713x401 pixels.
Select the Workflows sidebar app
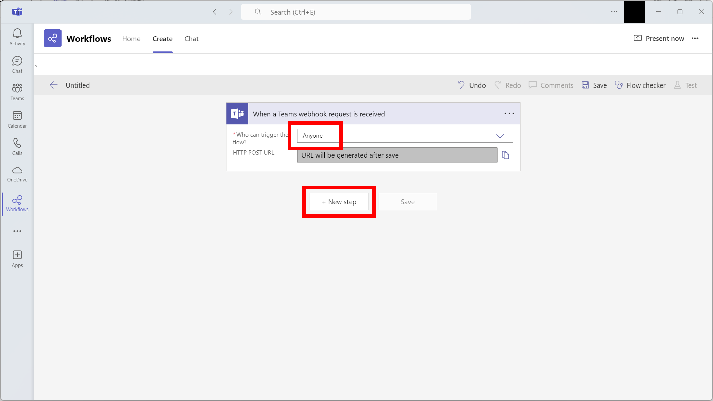pyautogui.click(x=17, y=203)
